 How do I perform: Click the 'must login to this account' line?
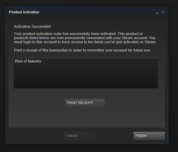(x=85, y=42)
